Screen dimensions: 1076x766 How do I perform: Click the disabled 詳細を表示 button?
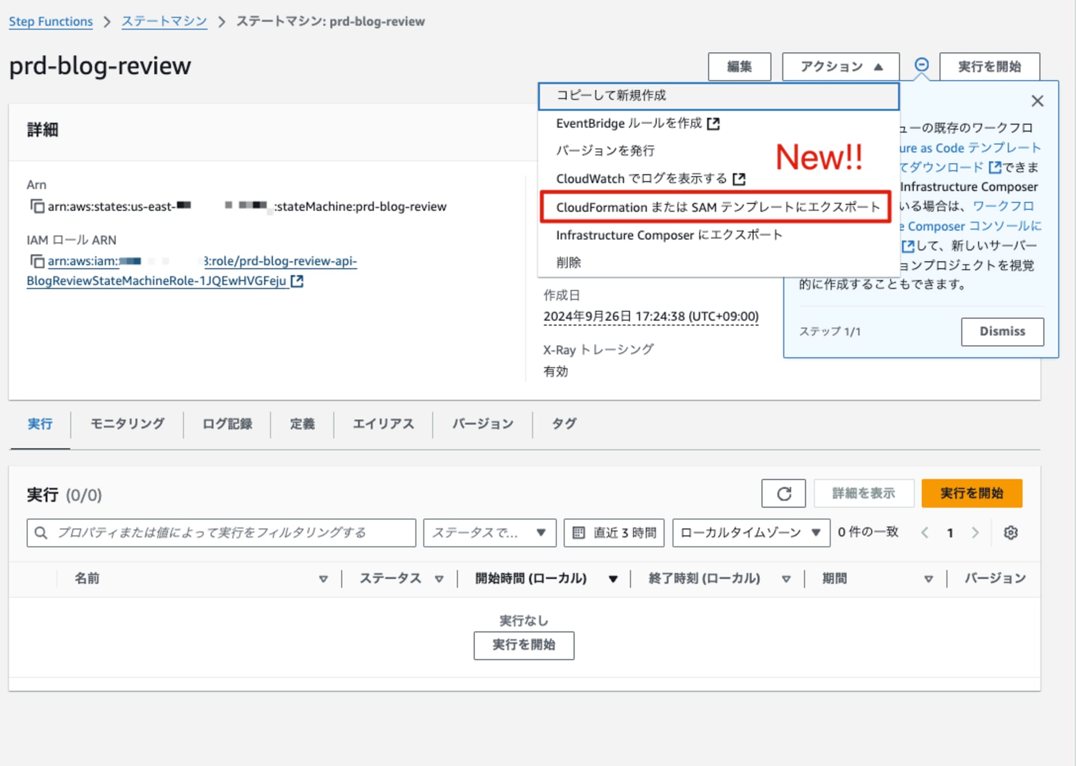863,493
